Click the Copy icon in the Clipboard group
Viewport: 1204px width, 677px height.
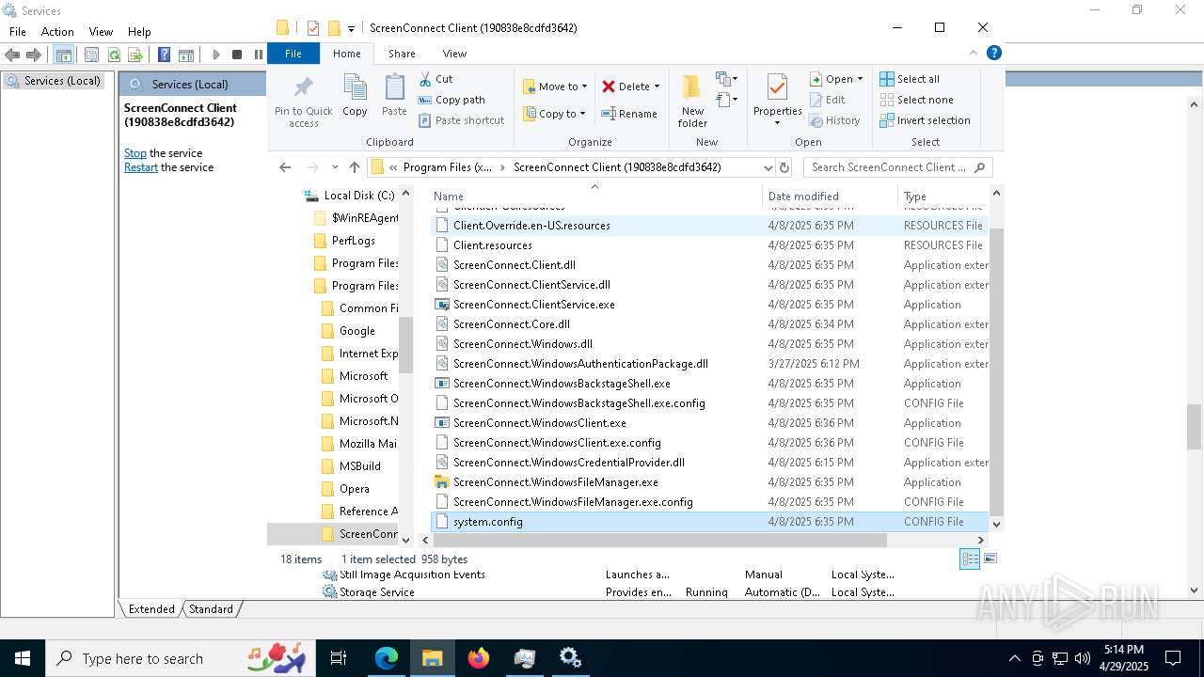tap(355, 96)
